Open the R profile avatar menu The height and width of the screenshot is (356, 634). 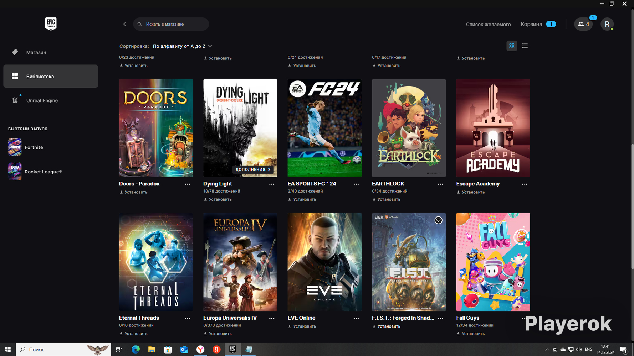tap(607, 24)
